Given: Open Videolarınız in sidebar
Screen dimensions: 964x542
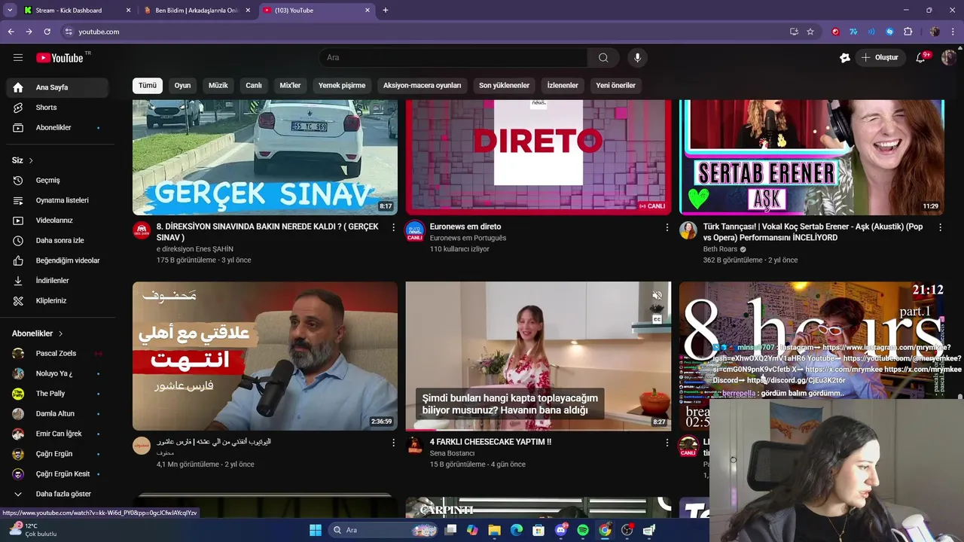Looking at the screenshot, I should 57,221.
